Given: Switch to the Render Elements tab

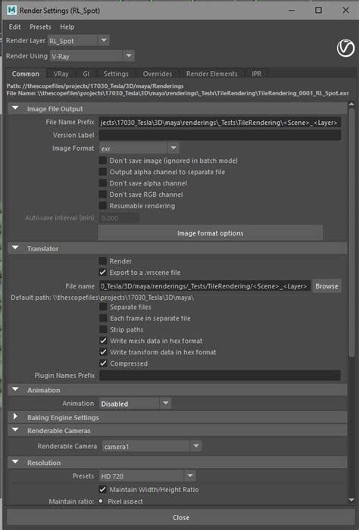Looking at the screenshot, I should click(212, 73).
